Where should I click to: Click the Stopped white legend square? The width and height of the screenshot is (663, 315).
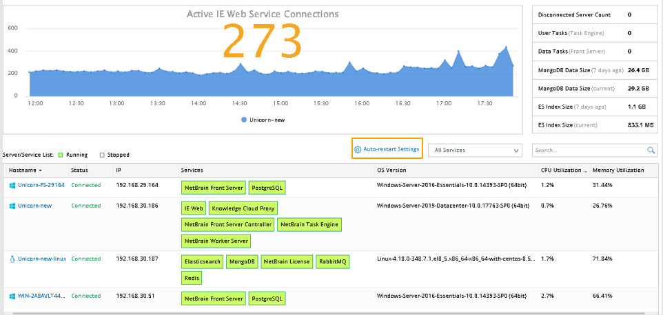[x=102, y=155]
